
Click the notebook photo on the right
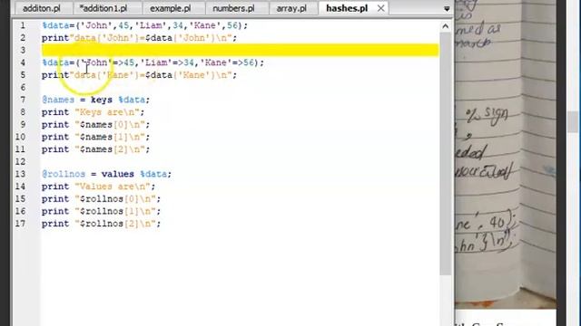coord(506,155)
